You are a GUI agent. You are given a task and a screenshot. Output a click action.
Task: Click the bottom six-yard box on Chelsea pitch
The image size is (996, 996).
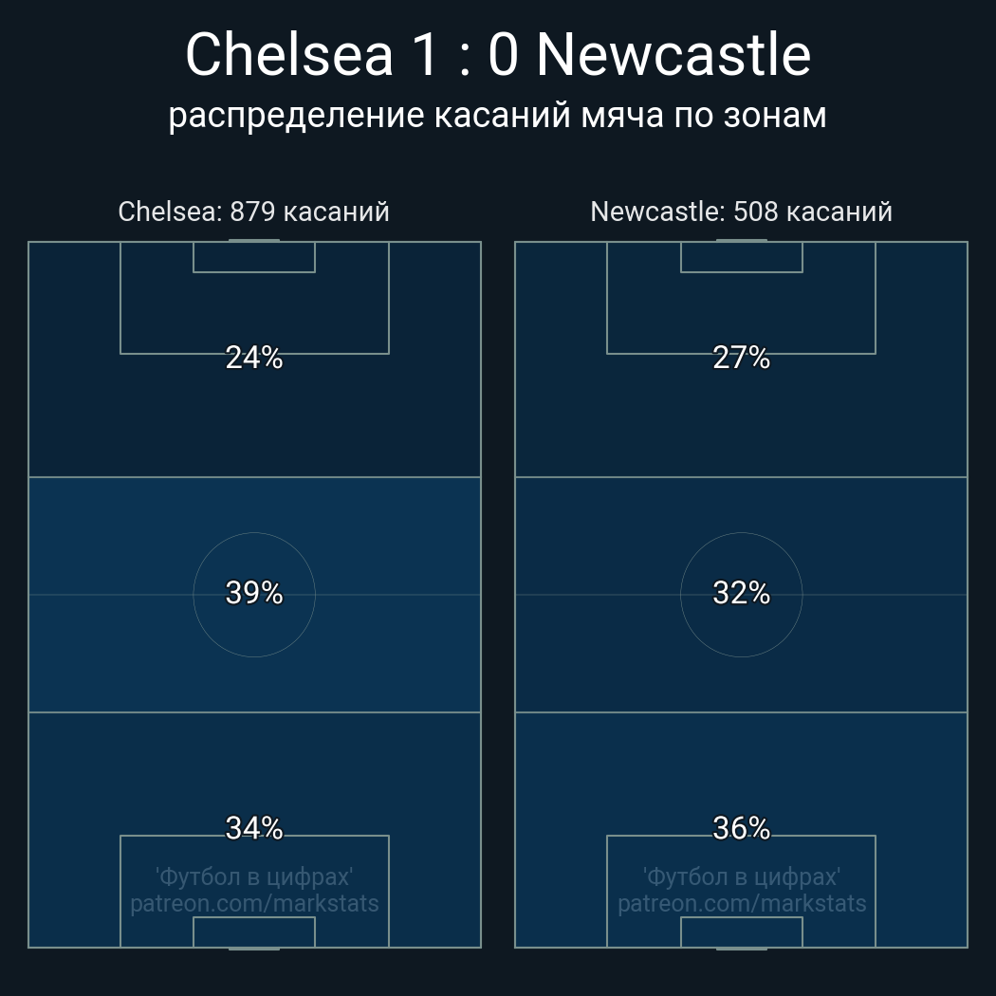click(x=254, y=932)
